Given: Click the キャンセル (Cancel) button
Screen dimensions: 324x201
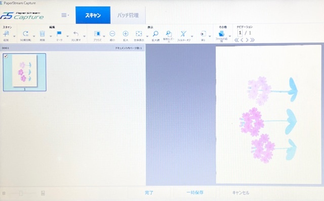Looking at the screenshot, I should 240,193.
